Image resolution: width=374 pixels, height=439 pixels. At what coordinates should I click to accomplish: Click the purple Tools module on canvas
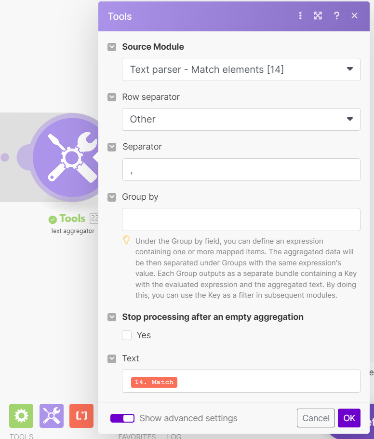click(x=68, y=157)
